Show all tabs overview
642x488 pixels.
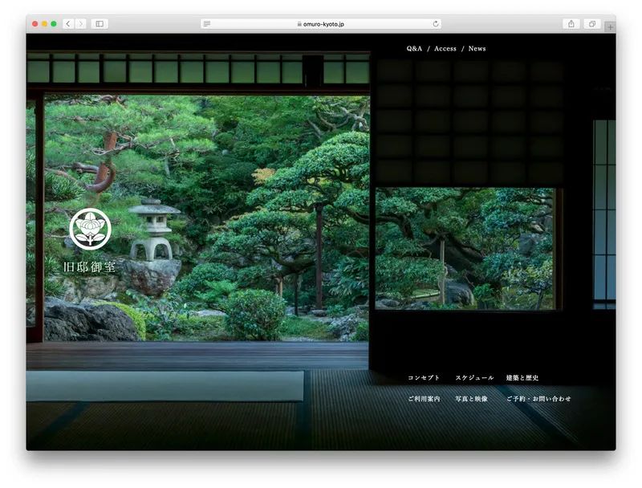click(x=592, y=24)
